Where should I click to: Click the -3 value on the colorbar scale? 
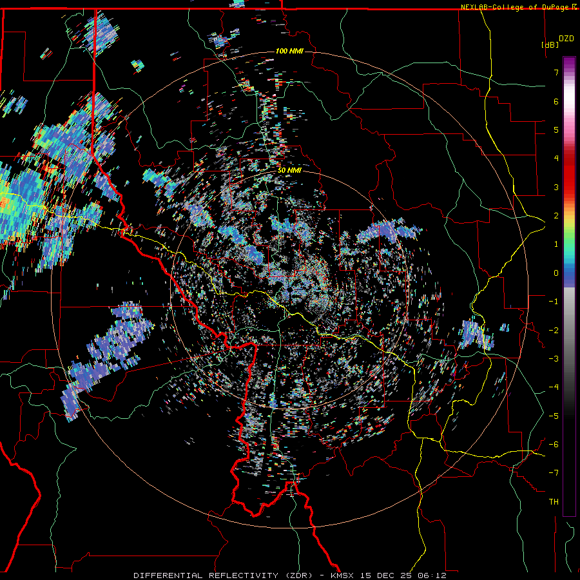click(554, 359)
